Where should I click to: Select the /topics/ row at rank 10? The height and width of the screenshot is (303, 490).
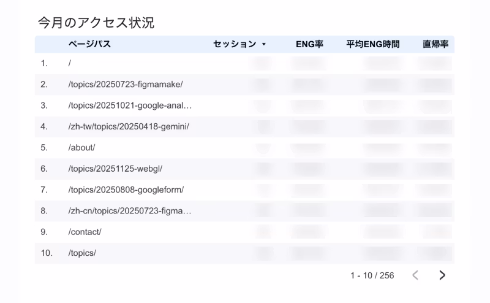(82, 253)
